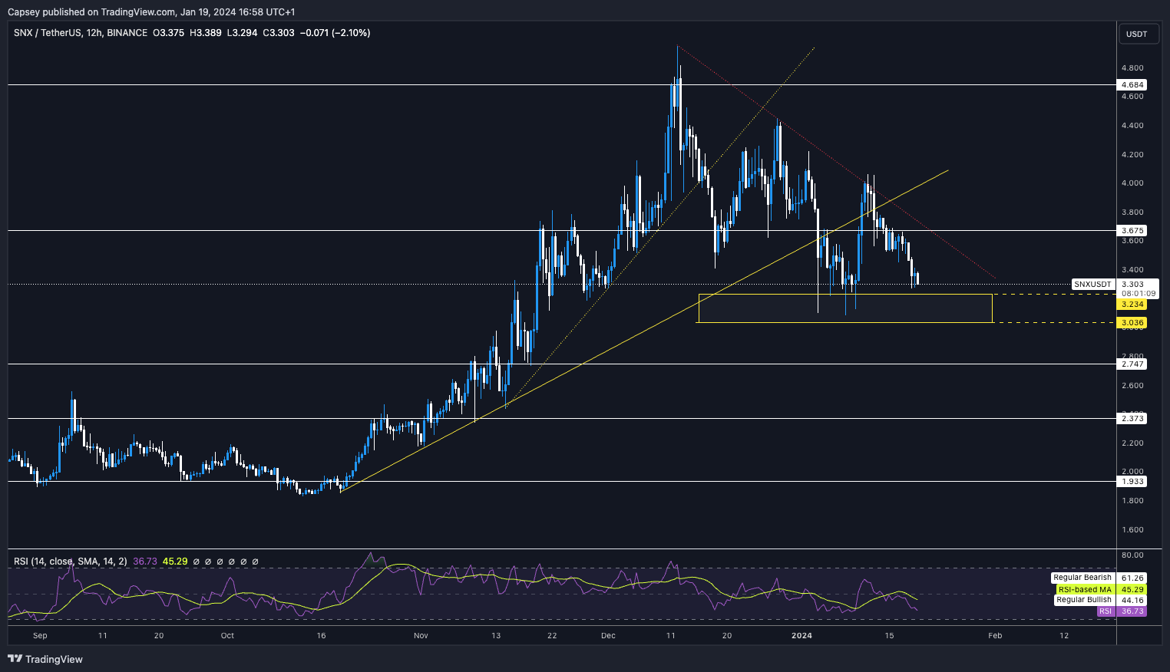Click the 4.200 price axis tick

click(1133, 155)
